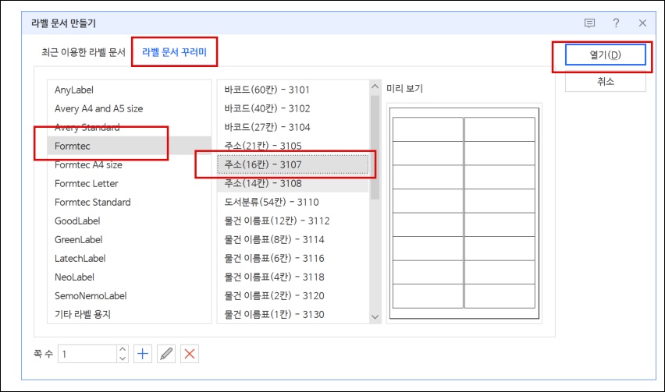Viewport: 665px width, 392px height.
Task: Select 물건 이름표(1칸) - 3130 label
Action: [293, 314]
